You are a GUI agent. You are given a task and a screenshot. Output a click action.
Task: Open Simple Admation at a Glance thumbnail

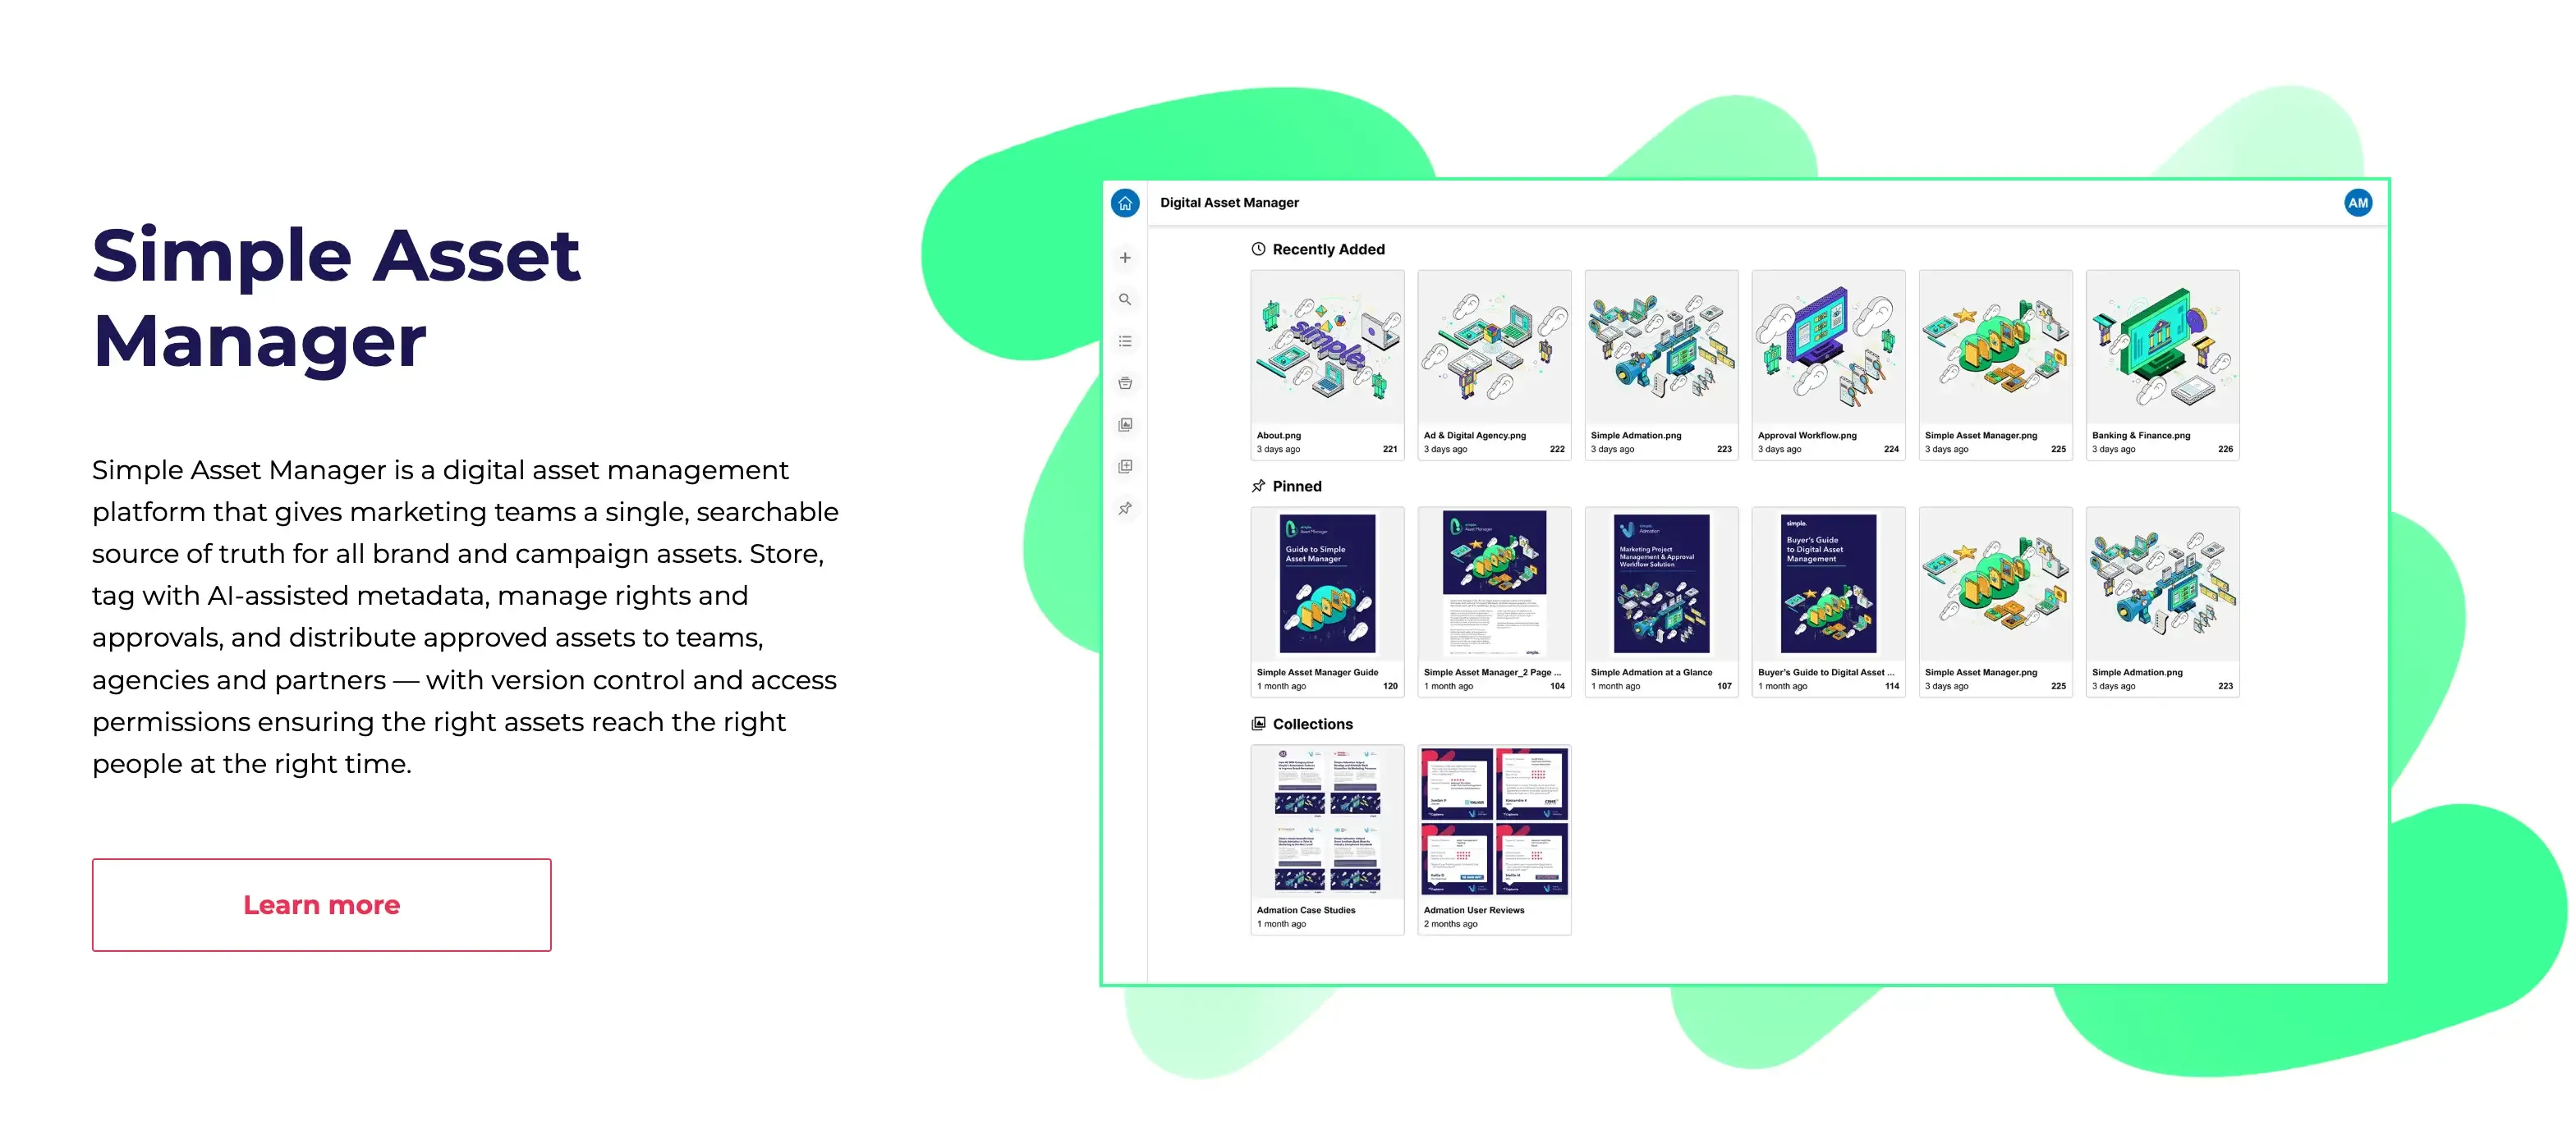[1661, 584]
